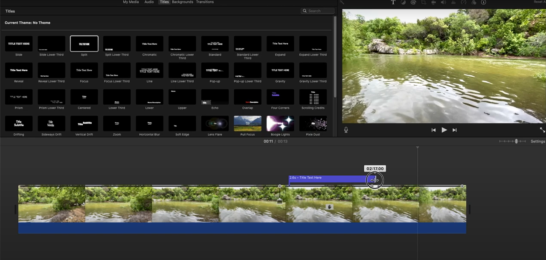Select the Overlap title thumbnail

click(x=247, y=97)
